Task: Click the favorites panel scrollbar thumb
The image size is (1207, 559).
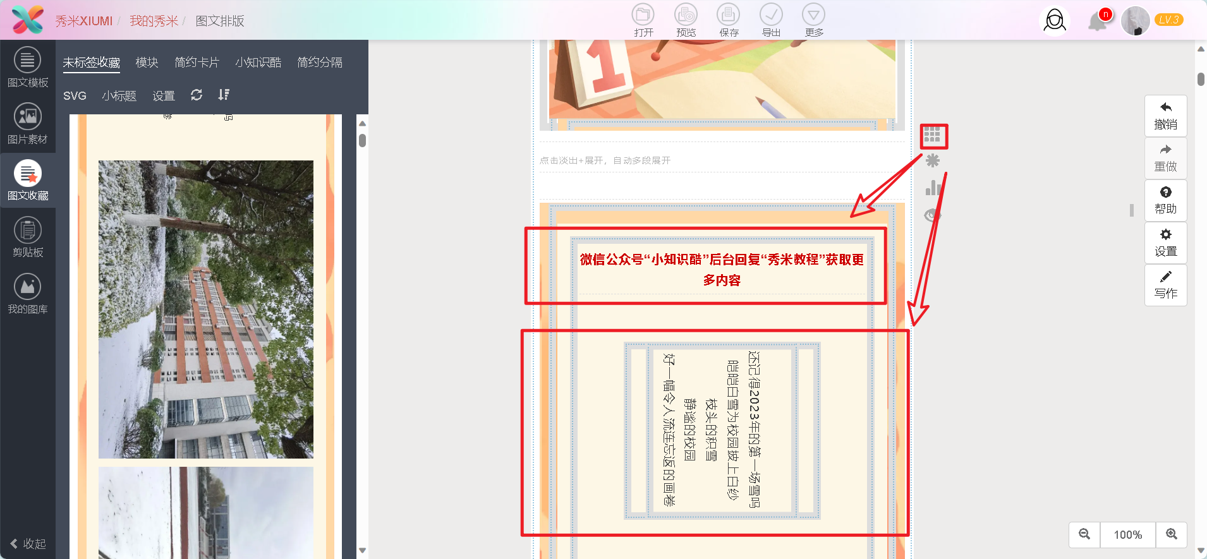Action: tap(362, 140)
